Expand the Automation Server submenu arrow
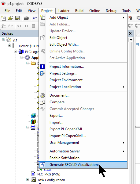140x184 pixels. [x=123, y=151]
